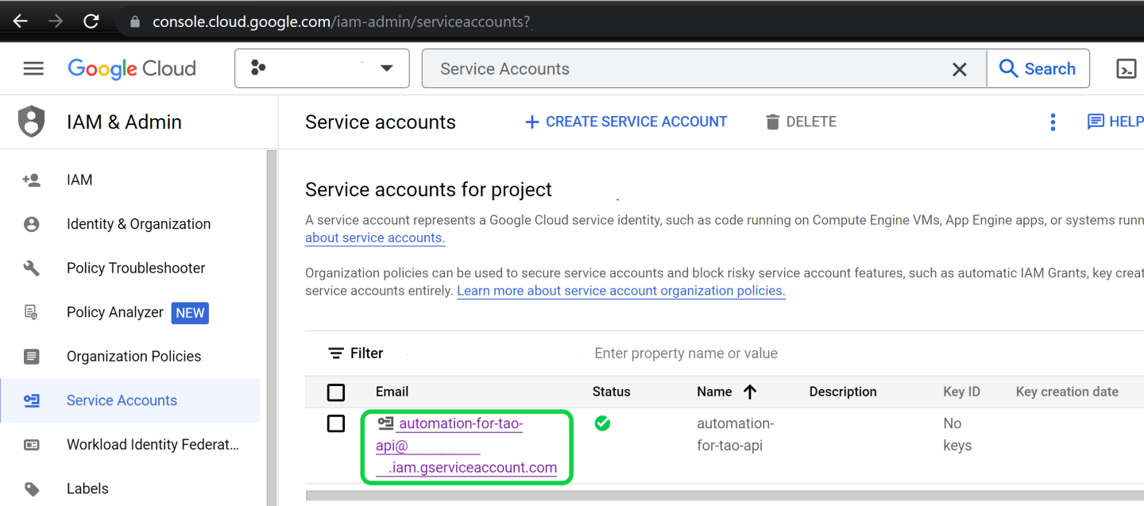Open the three-dot more actions menu
This screenshot has height=506, width=1144.
click(1053, 122)
